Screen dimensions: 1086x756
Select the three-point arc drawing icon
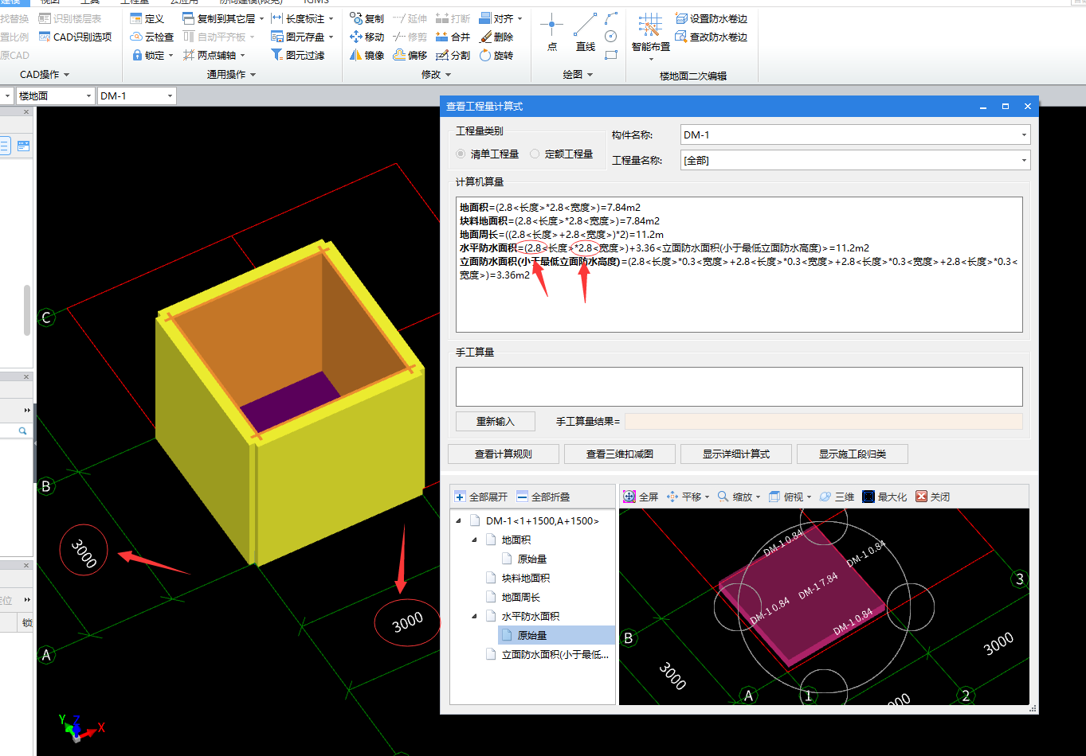611,18
